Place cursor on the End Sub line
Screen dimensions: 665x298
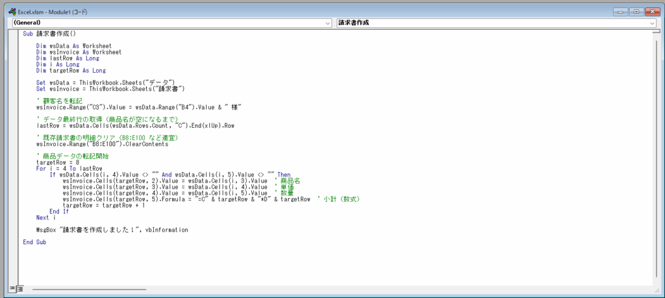34,242
